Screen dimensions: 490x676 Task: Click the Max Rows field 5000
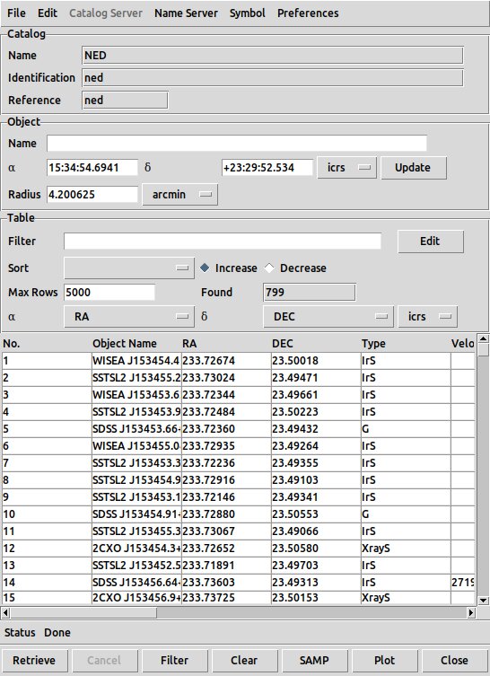[109, 292]
